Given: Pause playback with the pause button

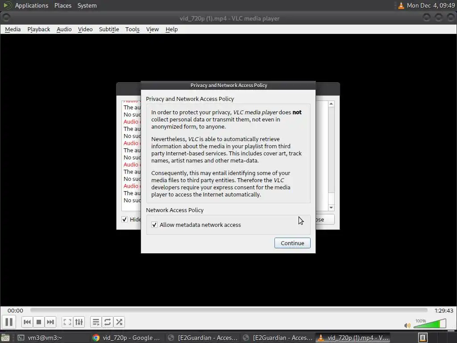Looking at the screenshot, I should (x=9, y=322).
